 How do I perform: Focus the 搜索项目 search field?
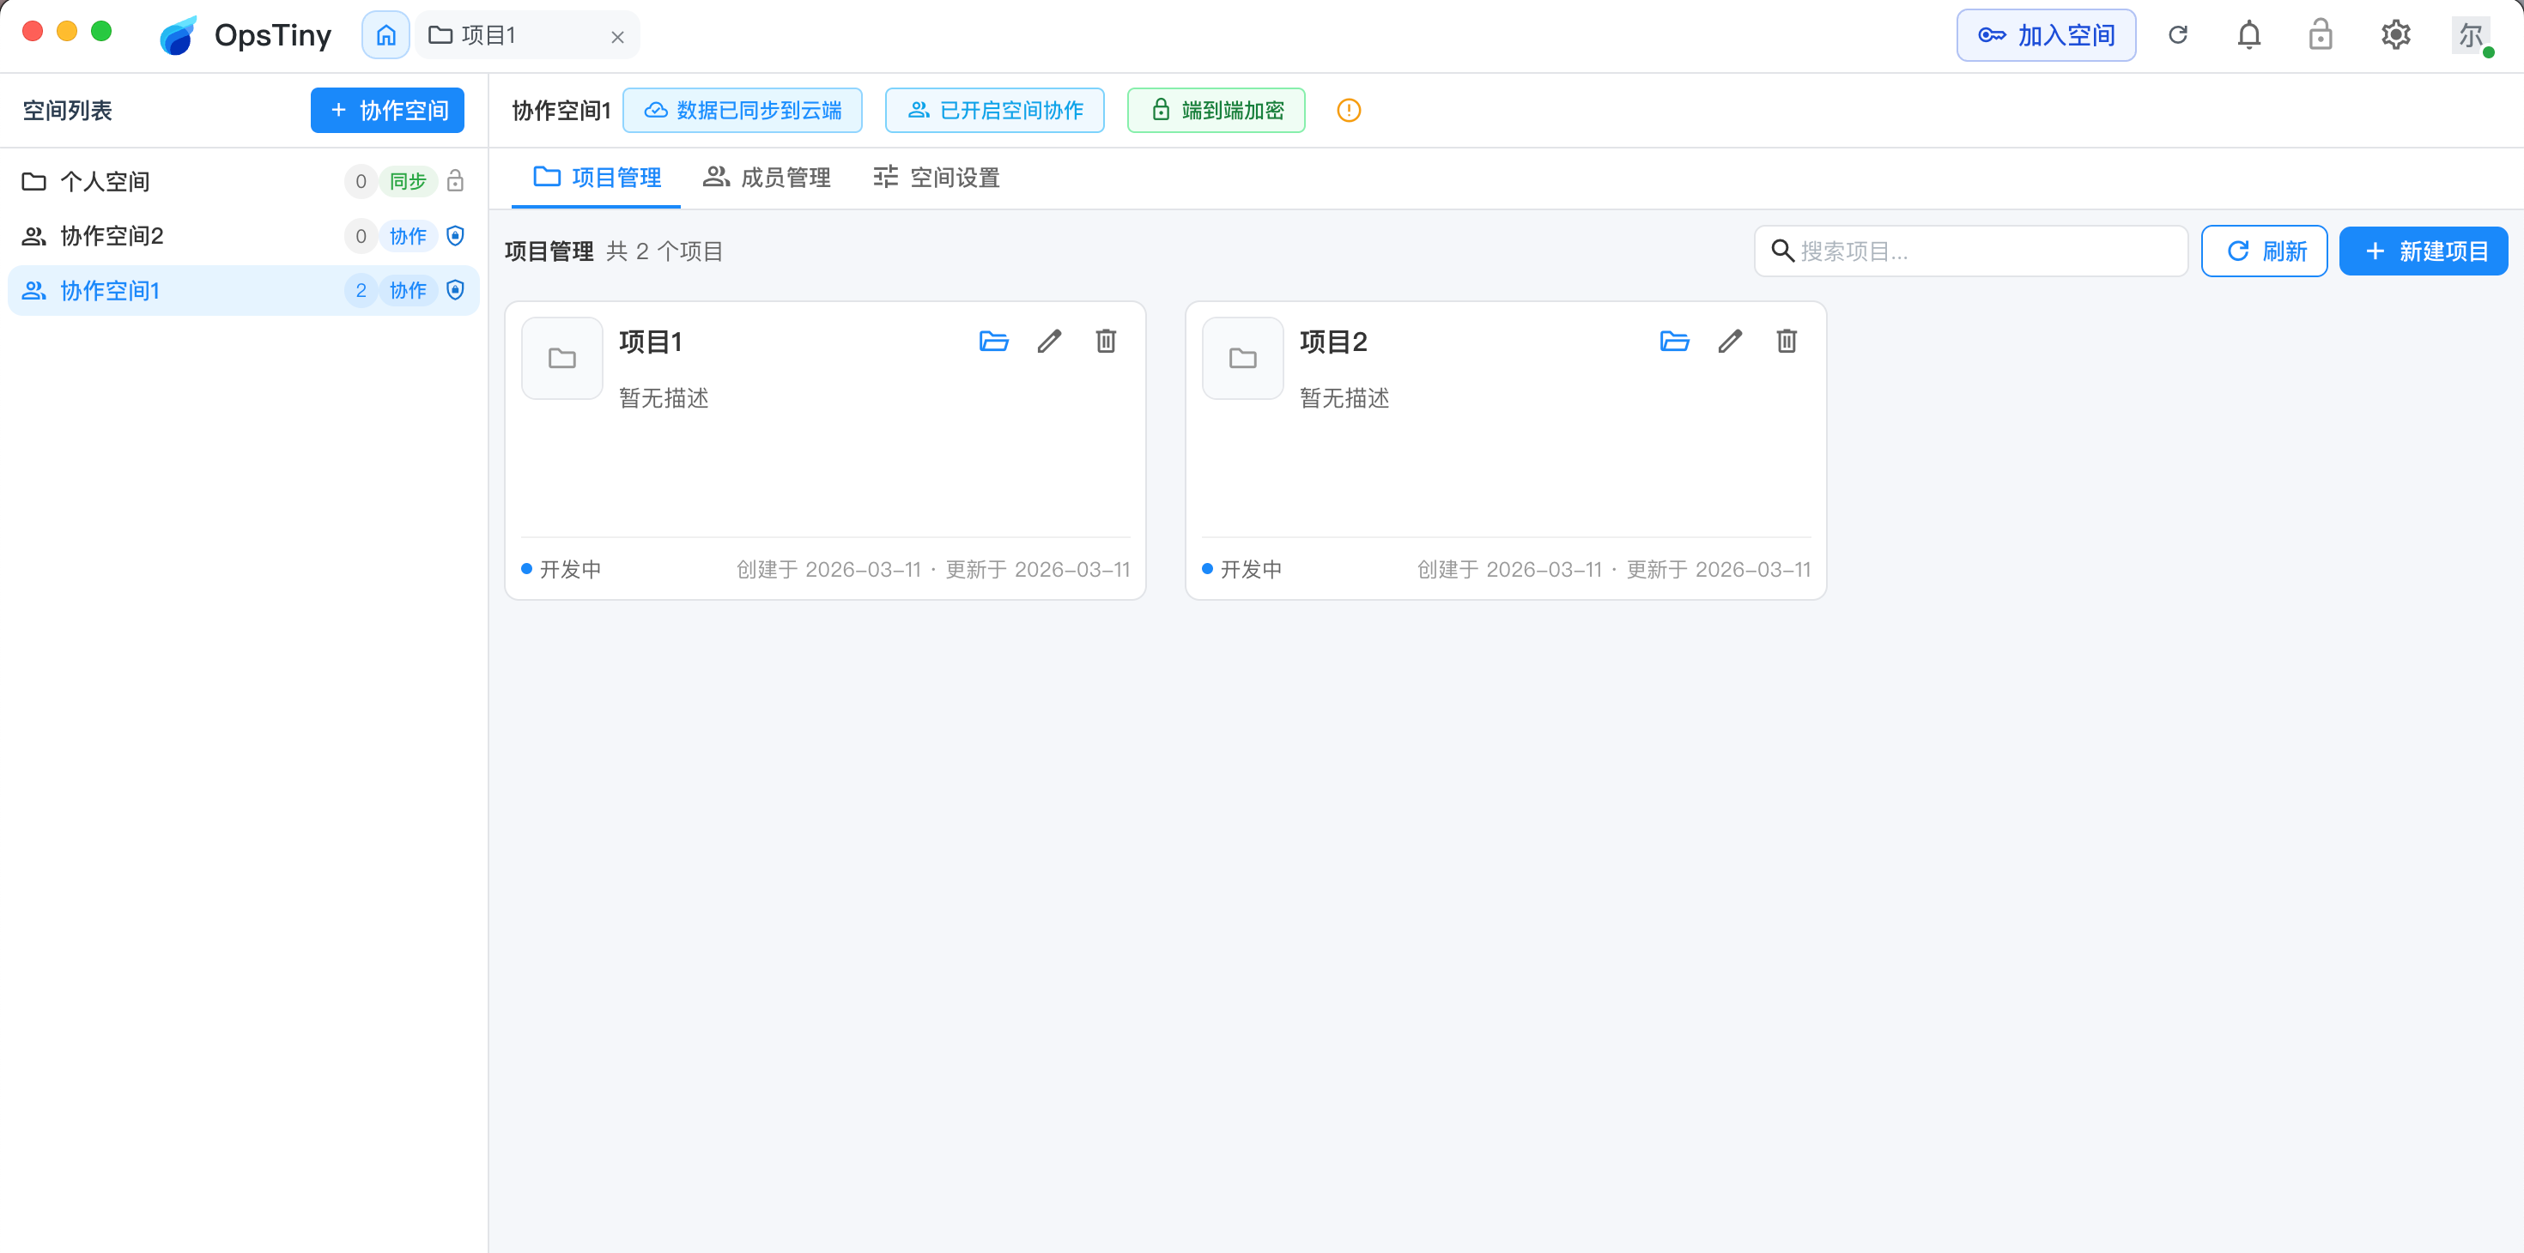[x=1970, y=251]
